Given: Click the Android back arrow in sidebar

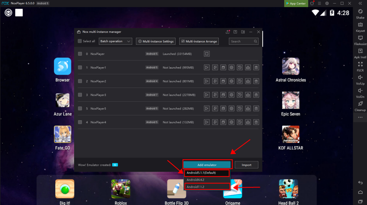Looking at the screenshot, I should coord(360,183).
